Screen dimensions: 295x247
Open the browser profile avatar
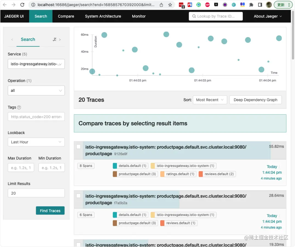coord(269,5)
